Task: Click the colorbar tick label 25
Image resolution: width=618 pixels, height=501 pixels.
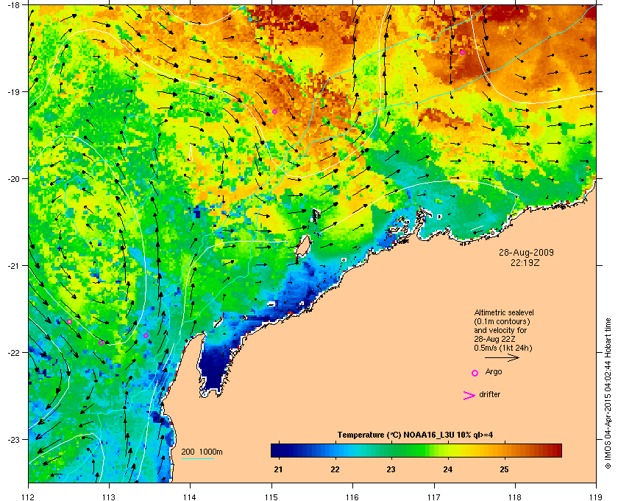Action: click(x=504, y=470)
